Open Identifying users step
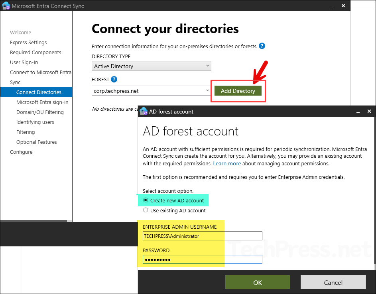 coord(35,122)
